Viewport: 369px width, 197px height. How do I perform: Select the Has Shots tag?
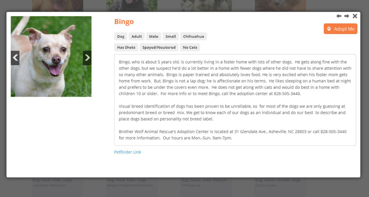pyautogui.click(x=126, y=47)
